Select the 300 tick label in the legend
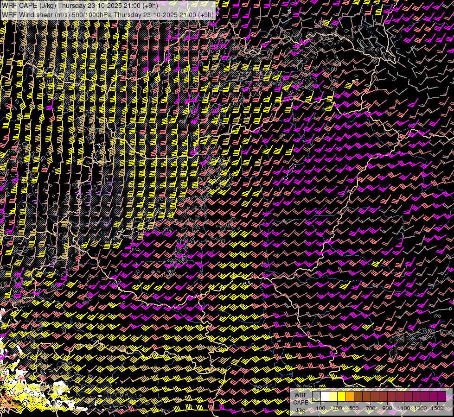Viewport: 454px width, 417px height. point(337,408)
